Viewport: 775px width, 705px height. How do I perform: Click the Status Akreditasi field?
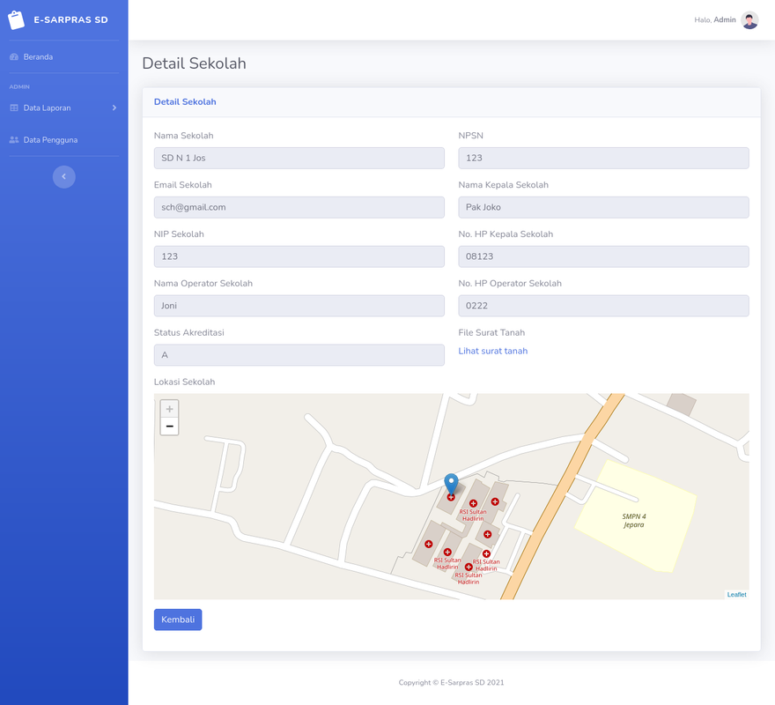[299, 355]
